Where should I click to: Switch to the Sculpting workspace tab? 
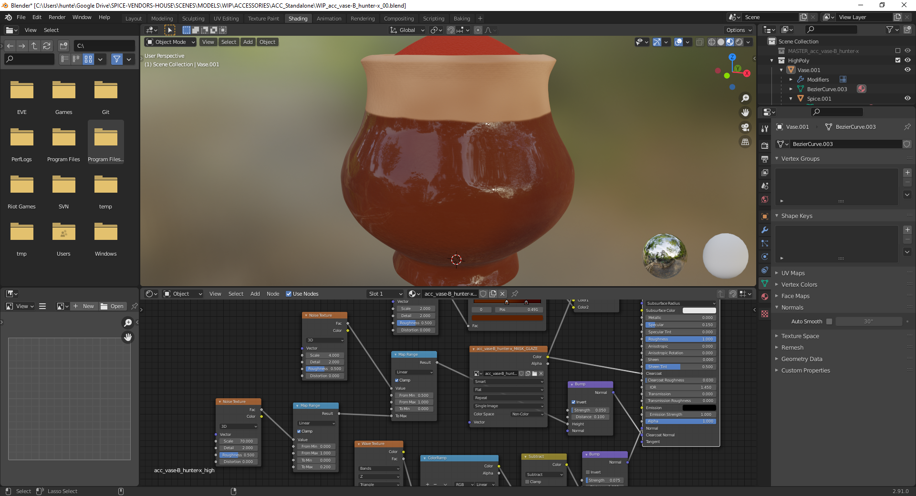[x=193, y=19]
